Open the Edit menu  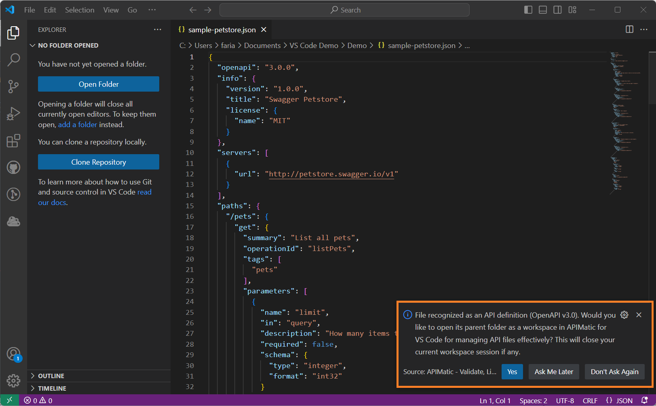tap(50, 10)
